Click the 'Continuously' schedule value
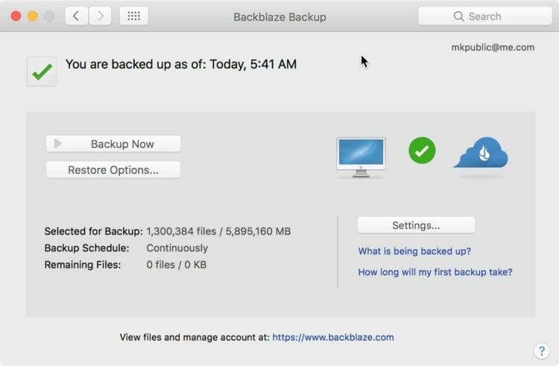This screenshot has width=559, height=366. pos(177,248)
